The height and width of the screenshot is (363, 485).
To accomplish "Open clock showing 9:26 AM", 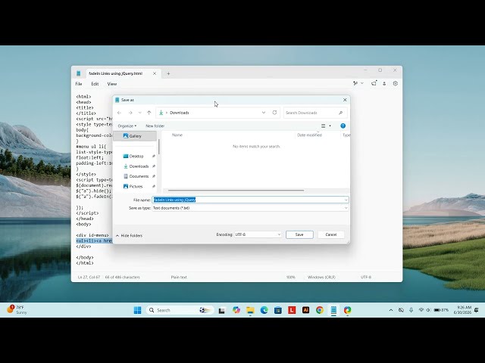I will (463, 310).
